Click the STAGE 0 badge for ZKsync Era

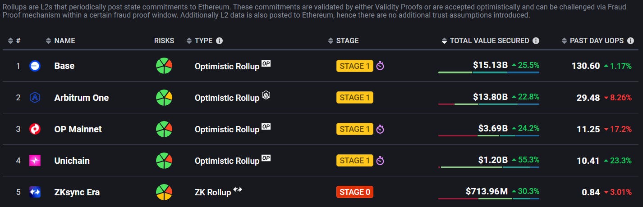click(355, 192)
